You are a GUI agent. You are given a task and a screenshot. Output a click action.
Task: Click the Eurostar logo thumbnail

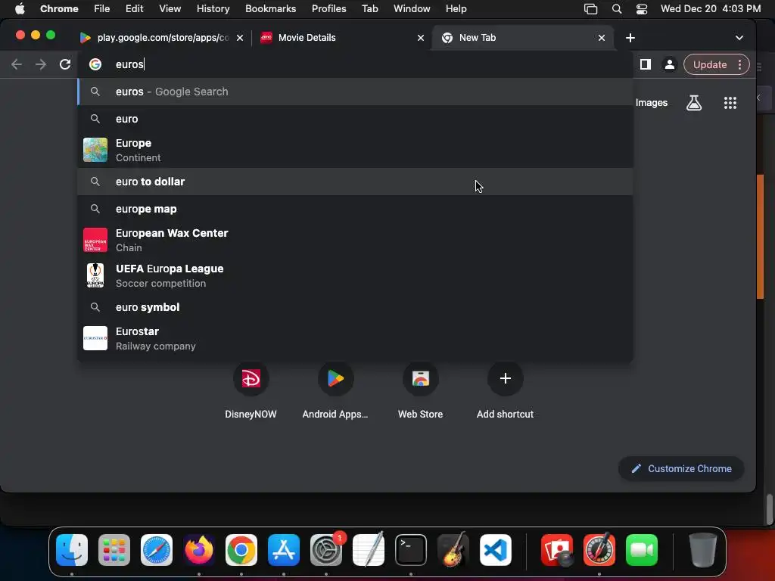click(x=95, y=338)
